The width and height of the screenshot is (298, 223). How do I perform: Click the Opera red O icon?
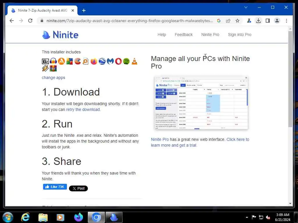pos(118,61)
